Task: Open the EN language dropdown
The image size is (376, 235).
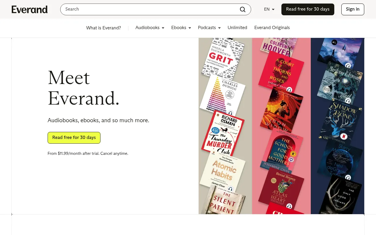Action: 269,9
